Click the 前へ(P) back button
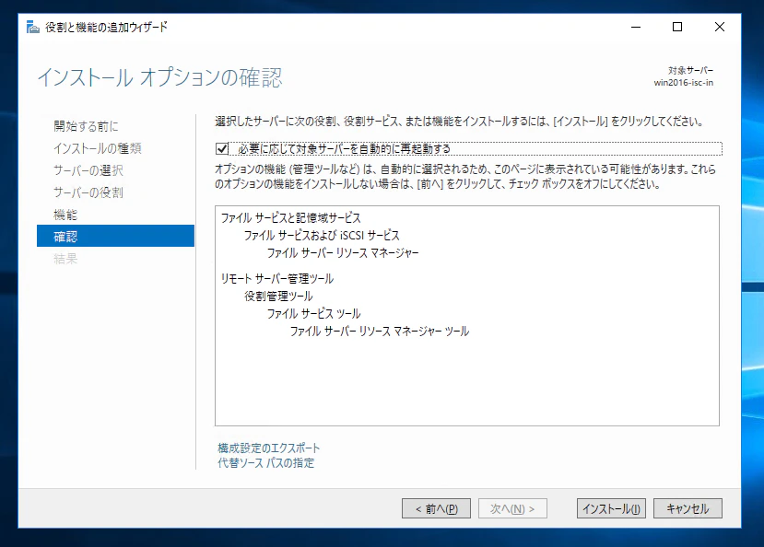Screen dimensions: 764x547 click(436, 508)
